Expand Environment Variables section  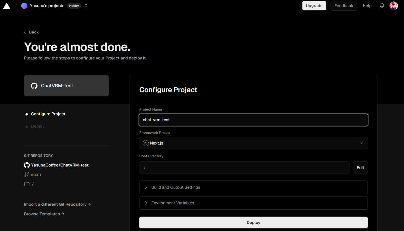coord(253,203)
